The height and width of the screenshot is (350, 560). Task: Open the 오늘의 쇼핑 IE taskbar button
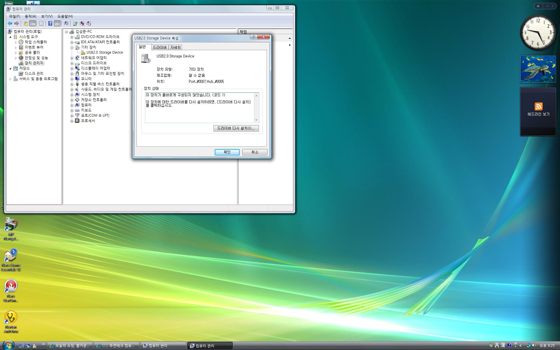(x=70, y=346)
